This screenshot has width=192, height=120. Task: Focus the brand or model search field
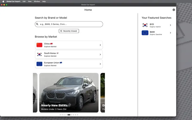click(69, 24)
